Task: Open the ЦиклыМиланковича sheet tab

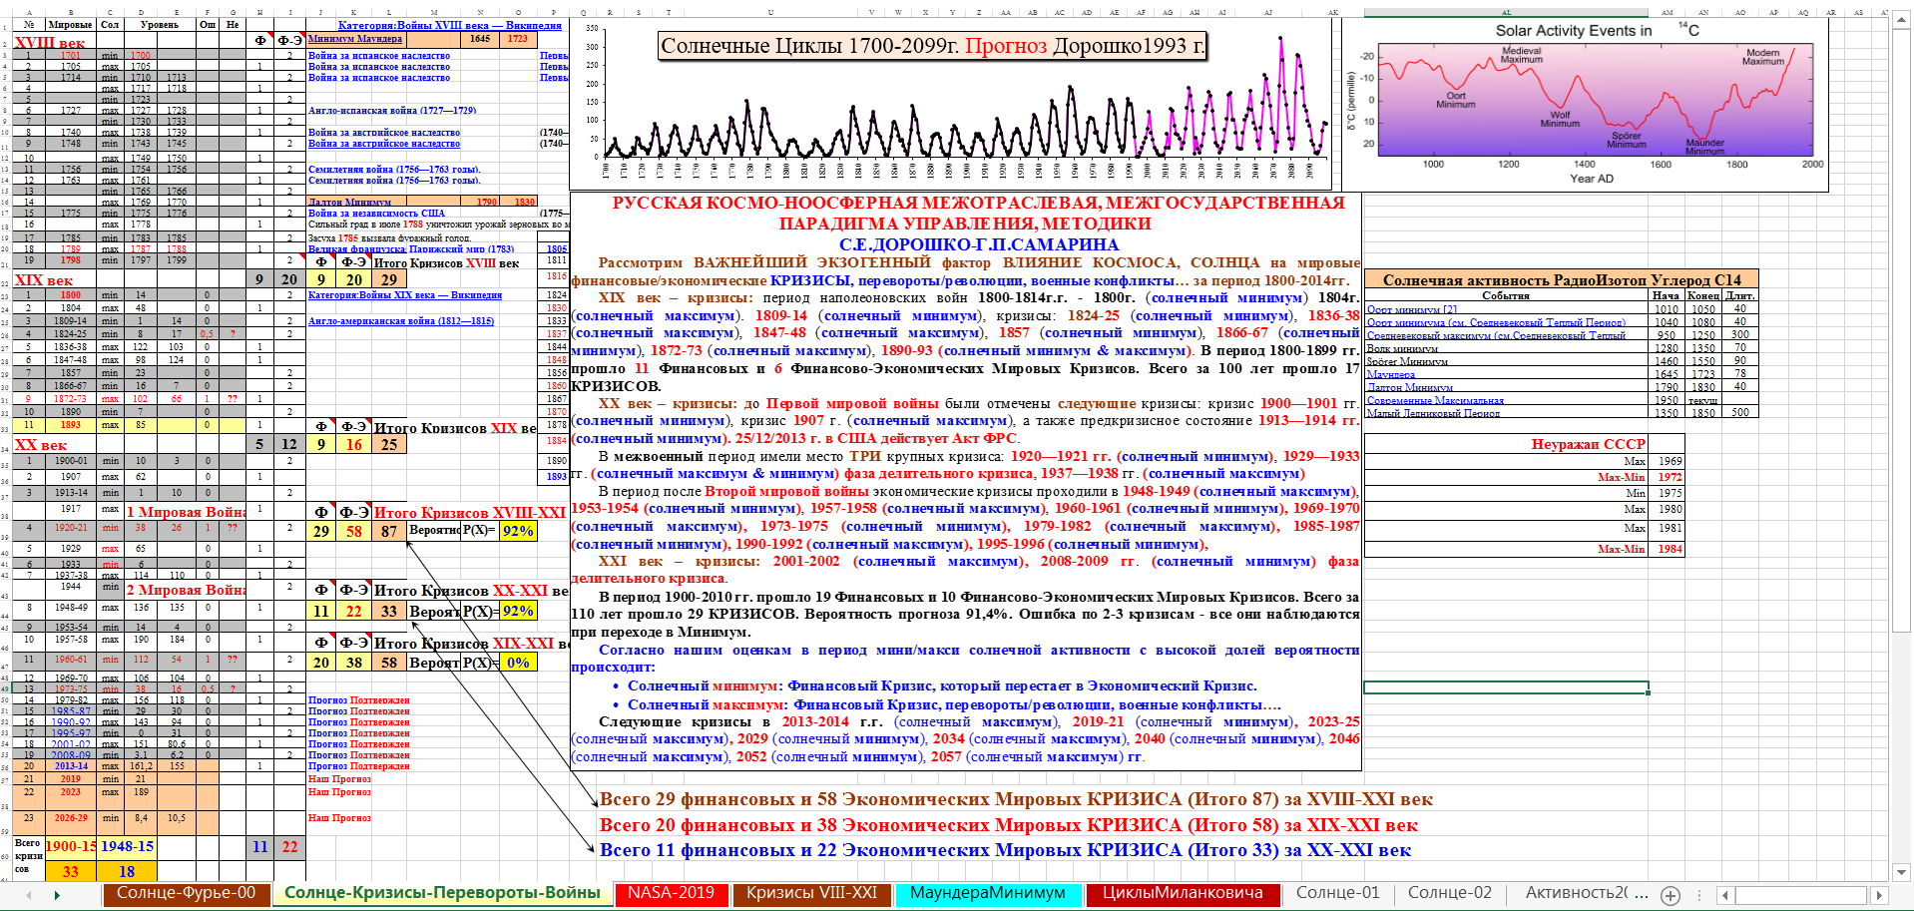Action: 1182,894
